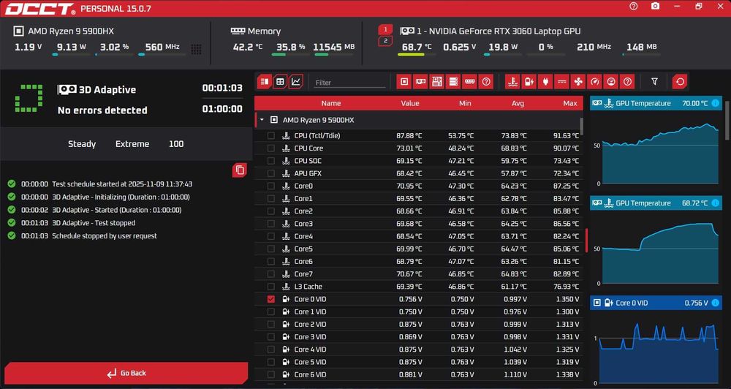Click the Core7 sensor row name

(x=303, y=273)
